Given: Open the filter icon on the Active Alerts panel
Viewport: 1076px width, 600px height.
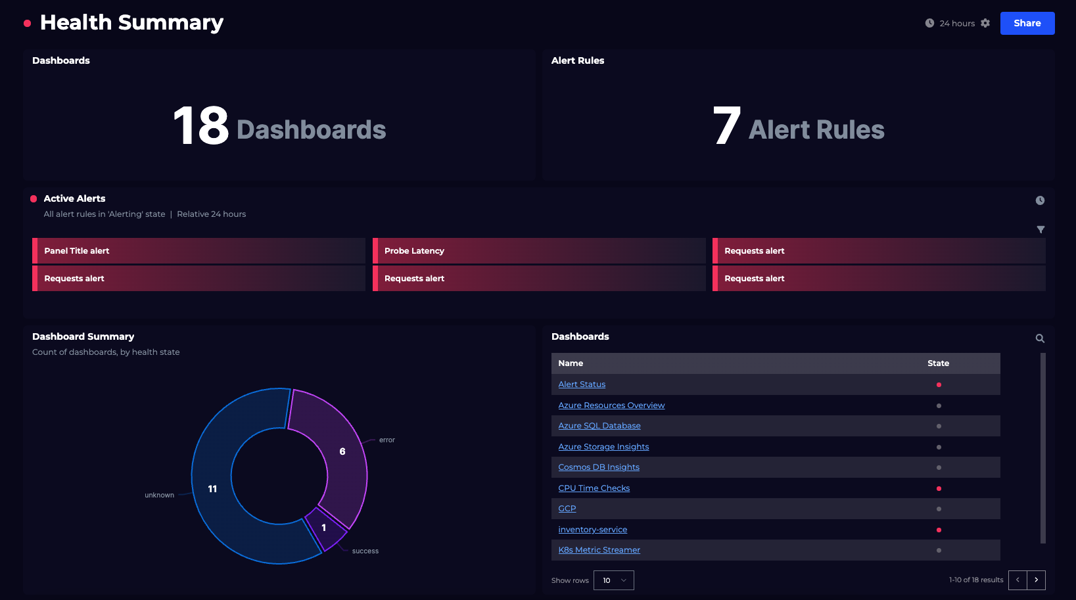Looking at the screenshot, I should click(1041, 229).
